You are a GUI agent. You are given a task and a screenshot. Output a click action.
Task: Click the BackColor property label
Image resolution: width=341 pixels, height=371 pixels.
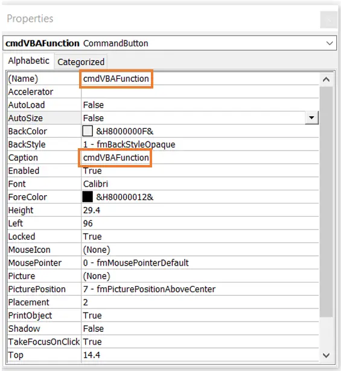(x=28, y=131)
